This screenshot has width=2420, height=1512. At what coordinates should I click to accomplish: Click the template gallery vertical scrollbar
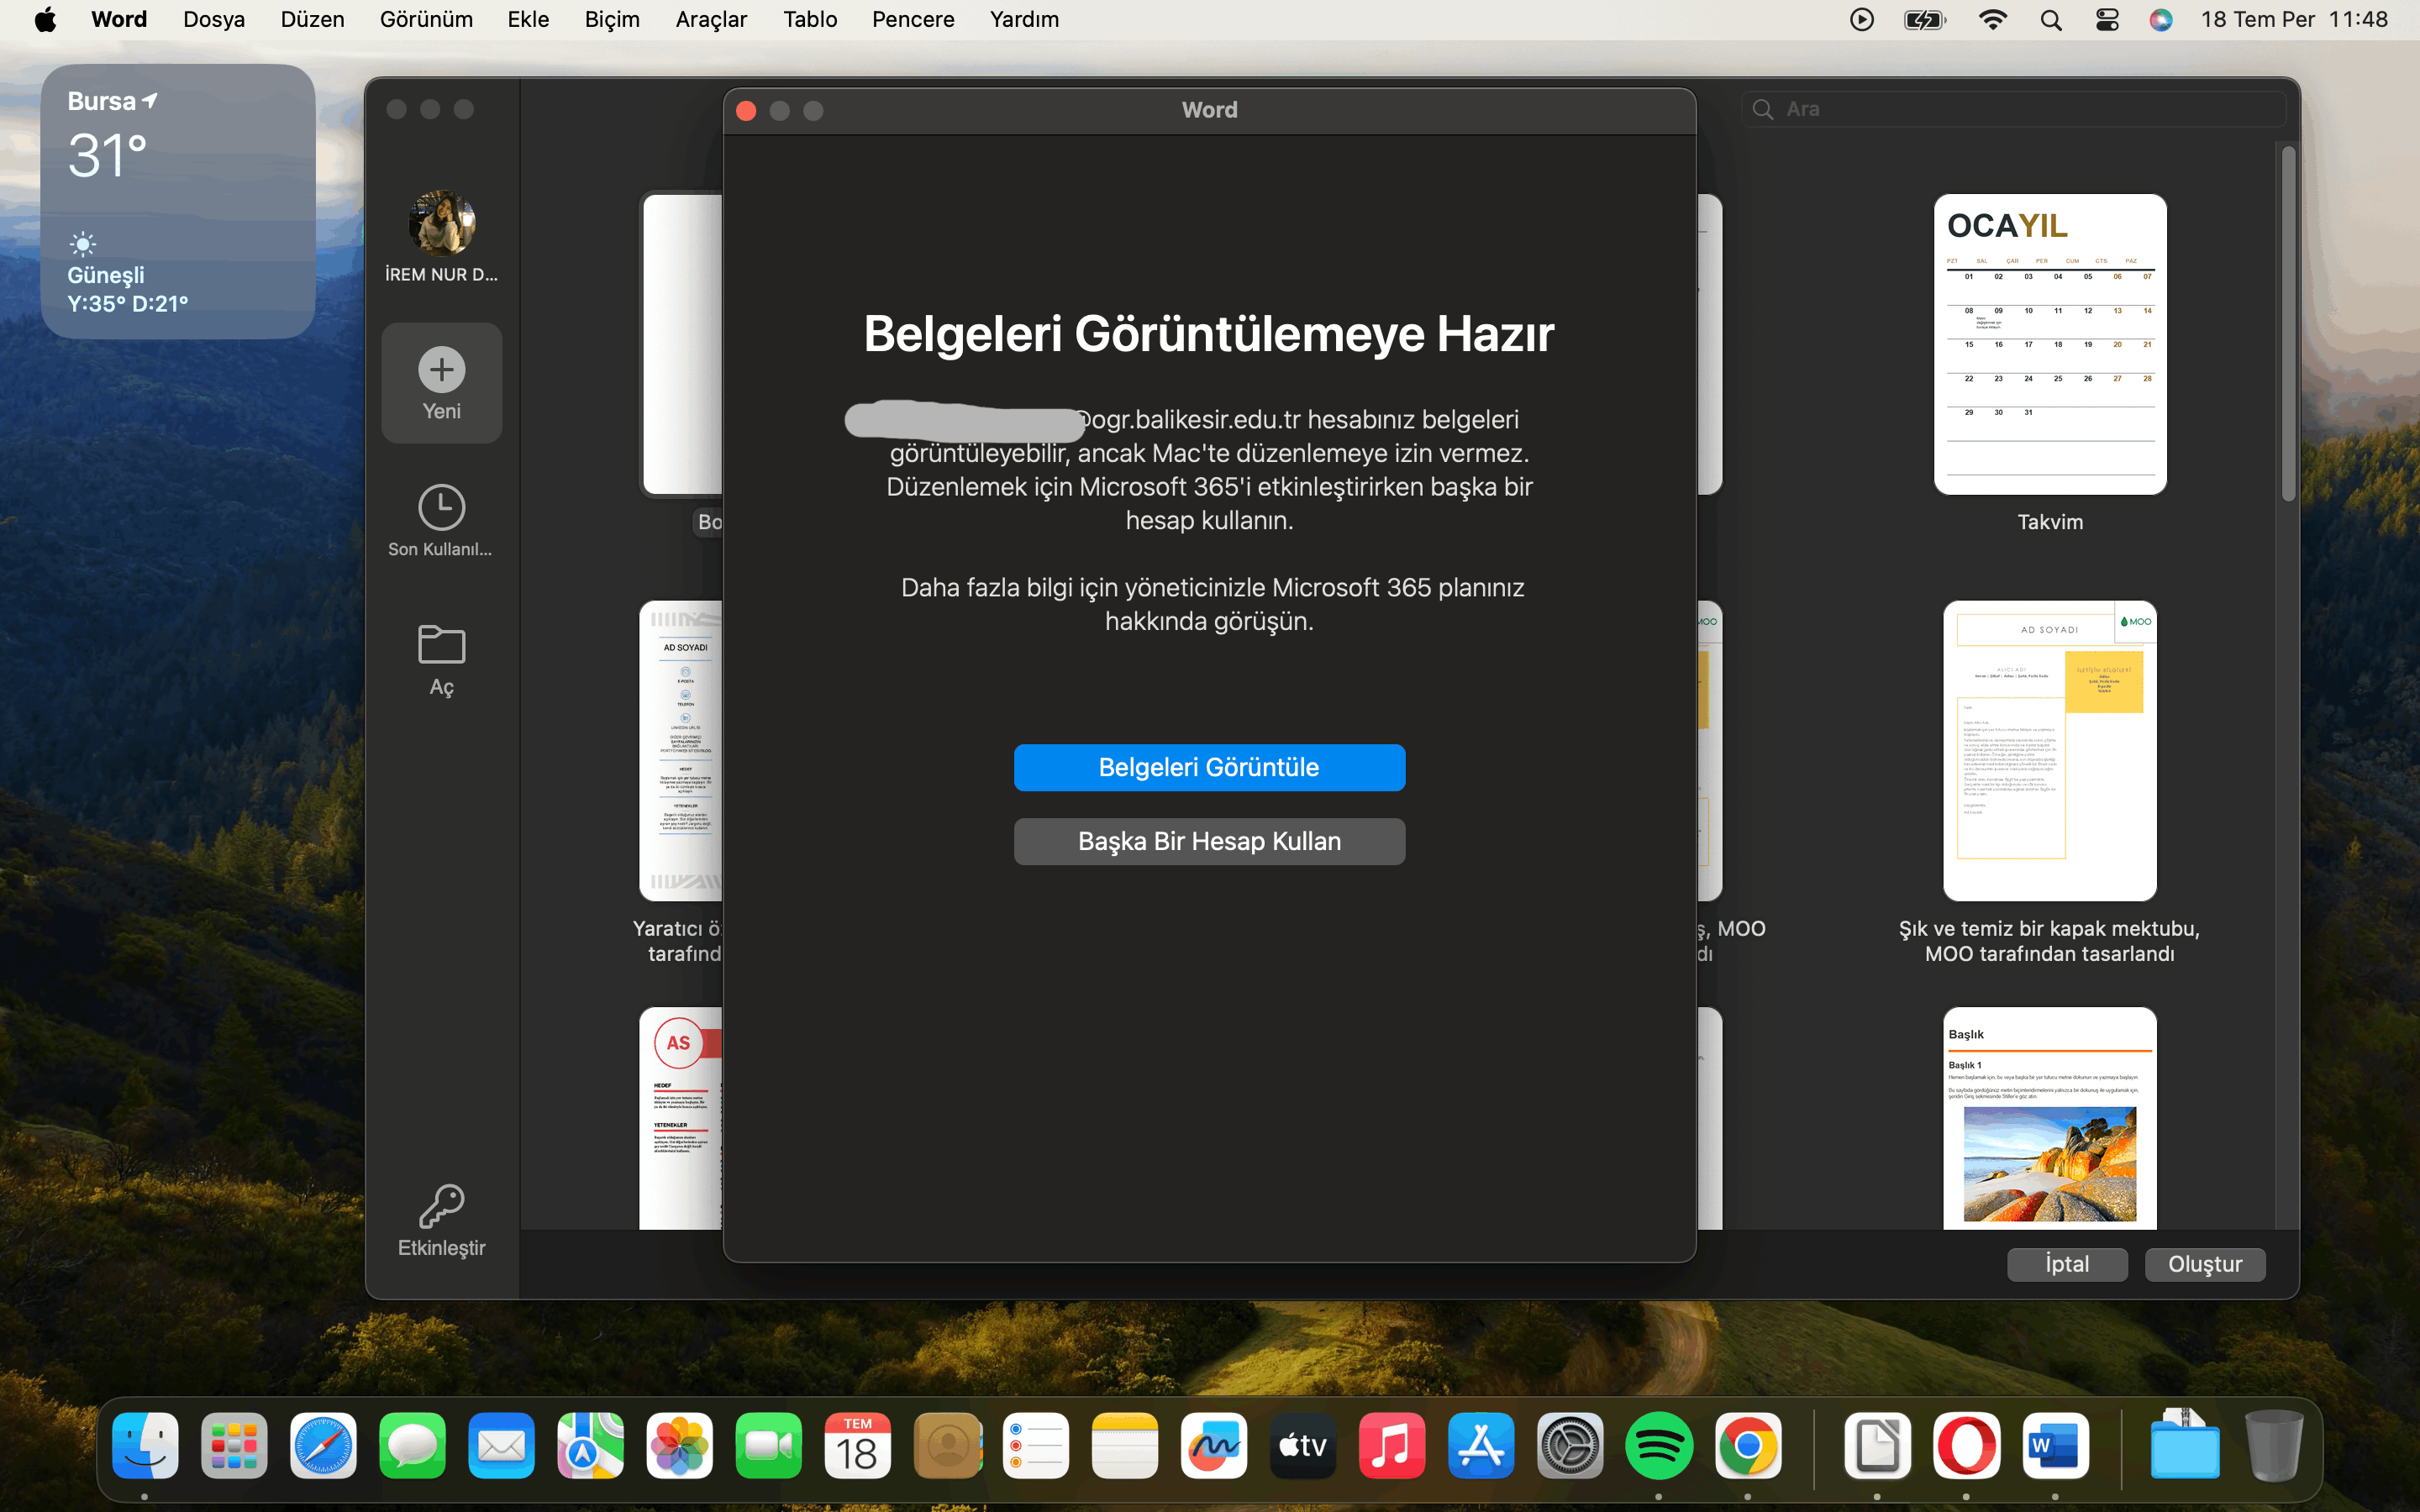(2288, 323)
